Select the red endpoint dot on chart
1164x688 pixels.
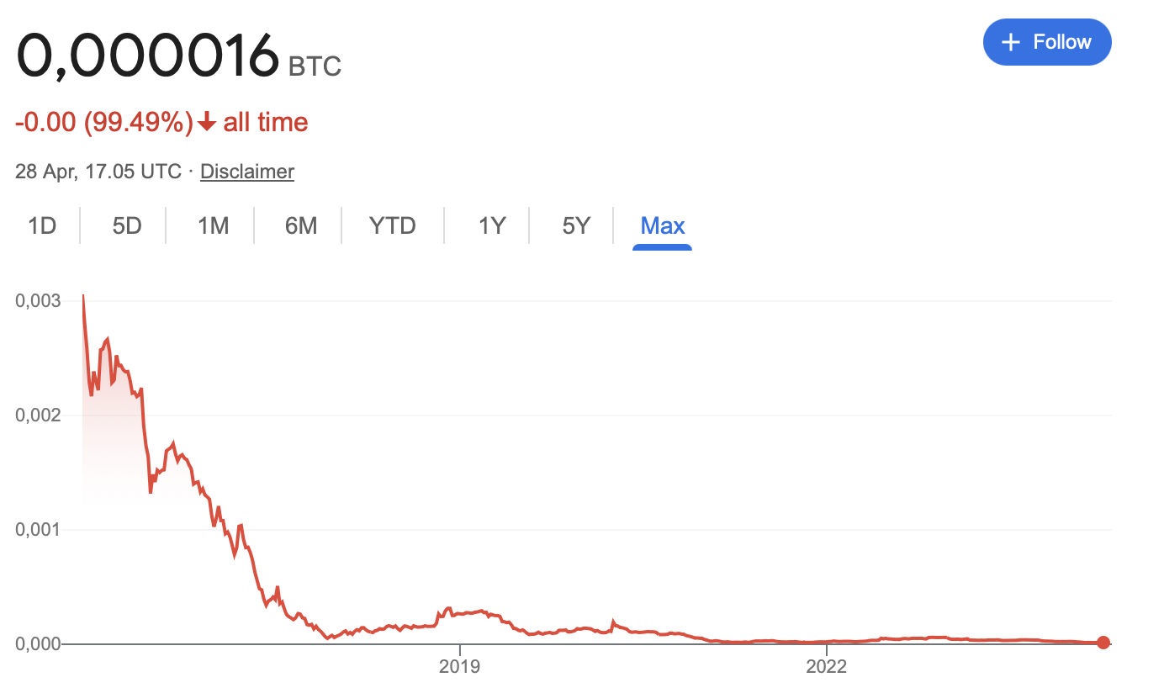(x=1103, y=643)
